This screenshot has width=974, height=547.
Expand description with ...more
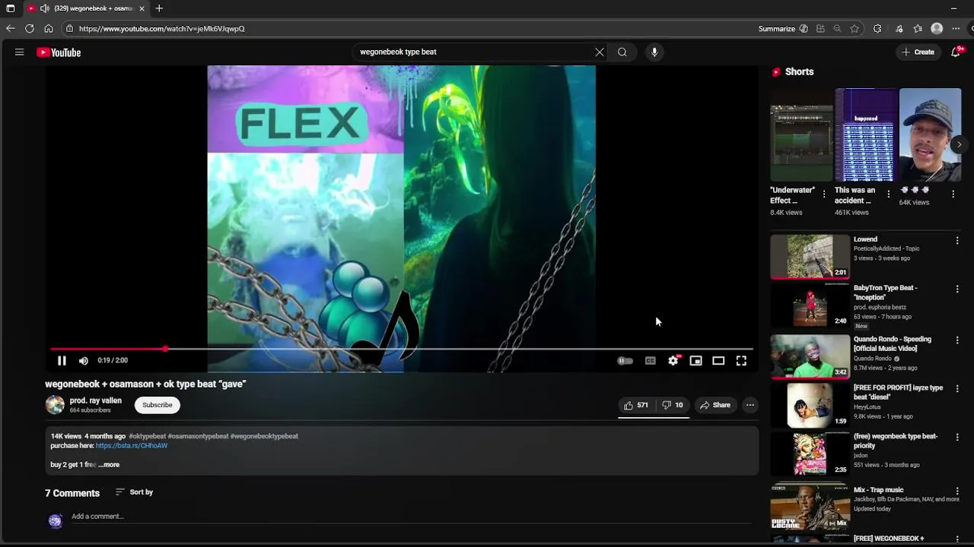(x=109, y=465)
